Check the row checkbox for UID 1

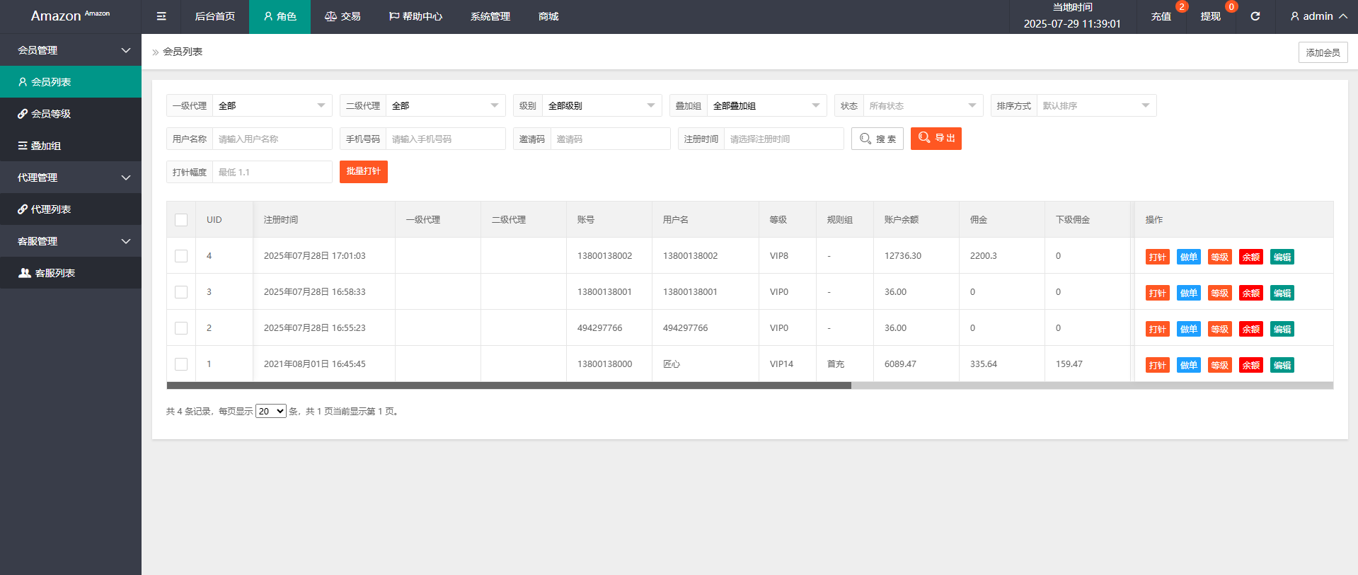[x=181, y=364]
